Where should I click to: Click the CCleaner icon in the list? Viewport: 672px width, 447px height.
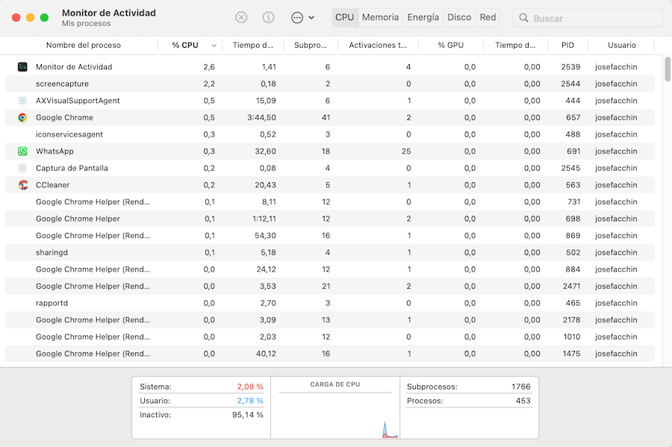(x=22, y=185)
